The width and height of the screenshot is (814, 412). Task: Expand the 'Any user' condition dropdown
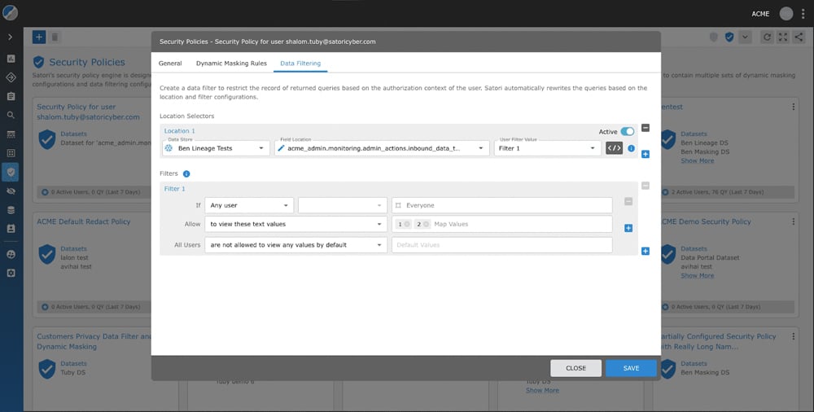(x=249, y=205)
